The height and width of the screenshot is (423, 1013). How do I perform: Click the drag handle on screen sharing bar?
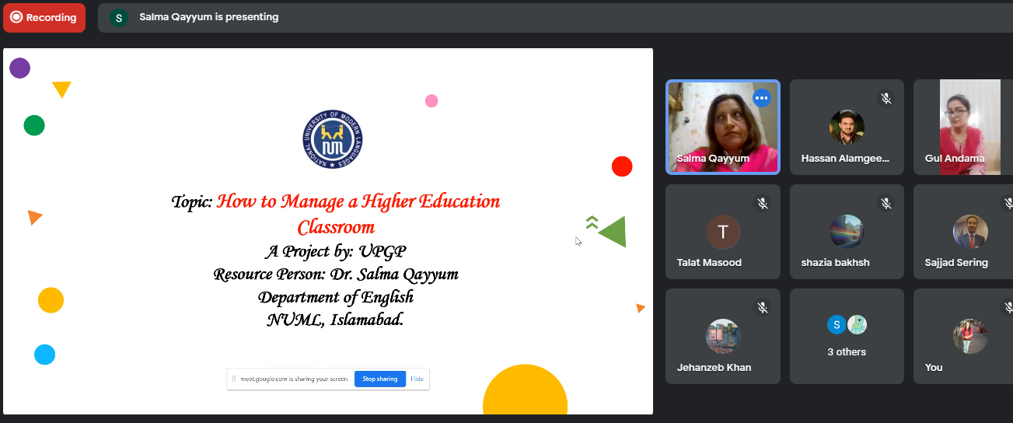coord(233,379)
